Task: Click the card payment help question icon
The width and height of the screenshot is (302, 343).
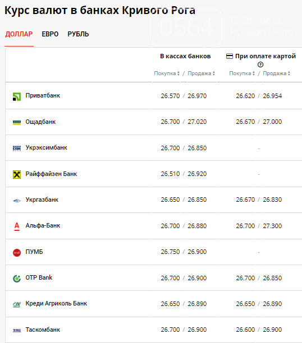Action: [260, 64]
